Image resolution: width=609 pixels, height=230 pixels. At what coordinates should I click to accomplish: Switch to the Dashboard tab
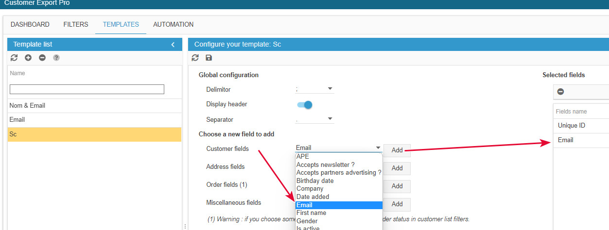30,24
